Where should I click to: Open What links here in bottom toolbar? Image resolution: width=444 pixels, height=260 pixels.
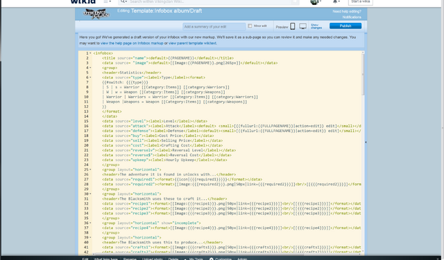105,259
